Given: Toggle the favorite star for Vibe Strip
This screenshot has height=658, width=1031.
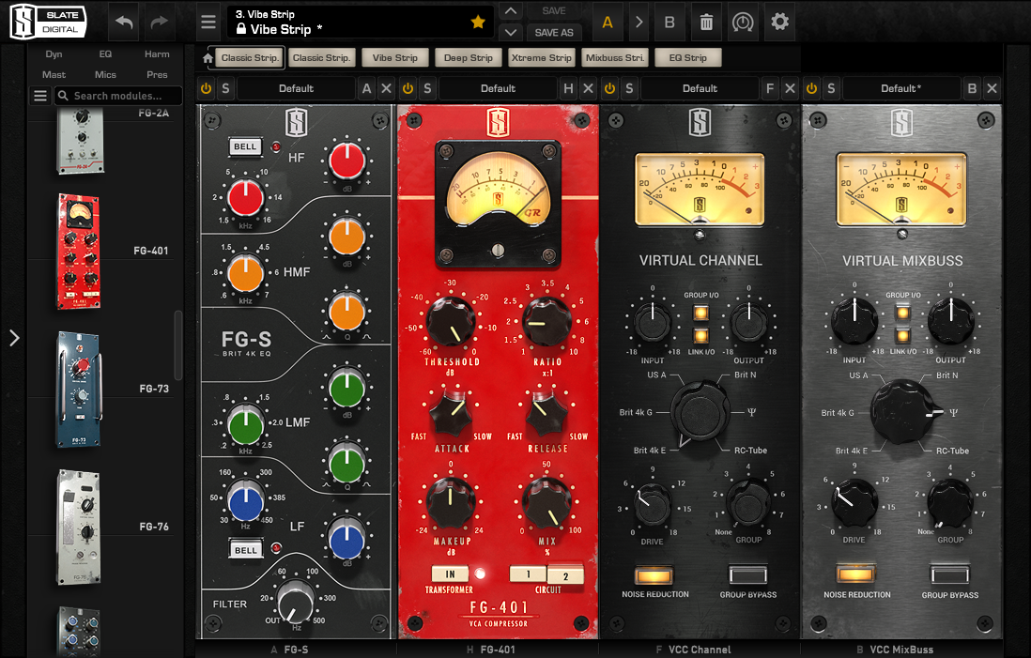Looking at the screenshot, I should click(x=478, y=22).
